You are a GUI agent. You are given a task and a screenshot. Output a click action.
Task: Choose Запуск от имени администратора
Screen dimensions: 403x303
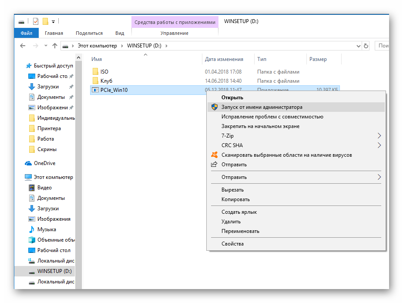click(296, 107)
